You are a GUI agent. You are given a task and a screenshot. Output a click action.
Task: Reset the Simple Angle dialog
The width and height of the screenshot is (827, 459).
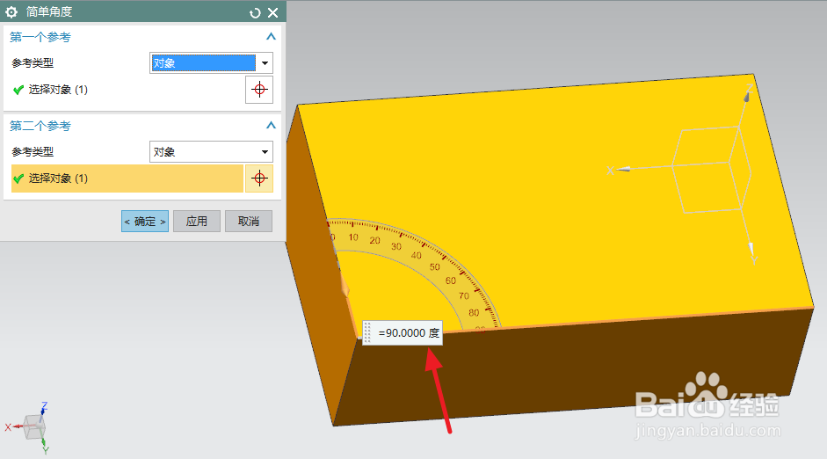[255, 12]
